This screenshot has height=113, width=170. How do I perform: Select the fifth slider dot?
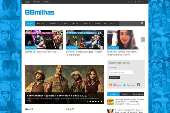click(99, 101)
